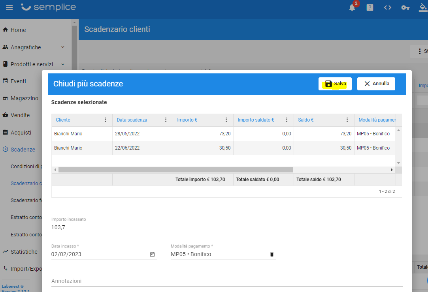428x292 pixels.
Task: Open the Data incasso calendar picker
Action: 152,255
